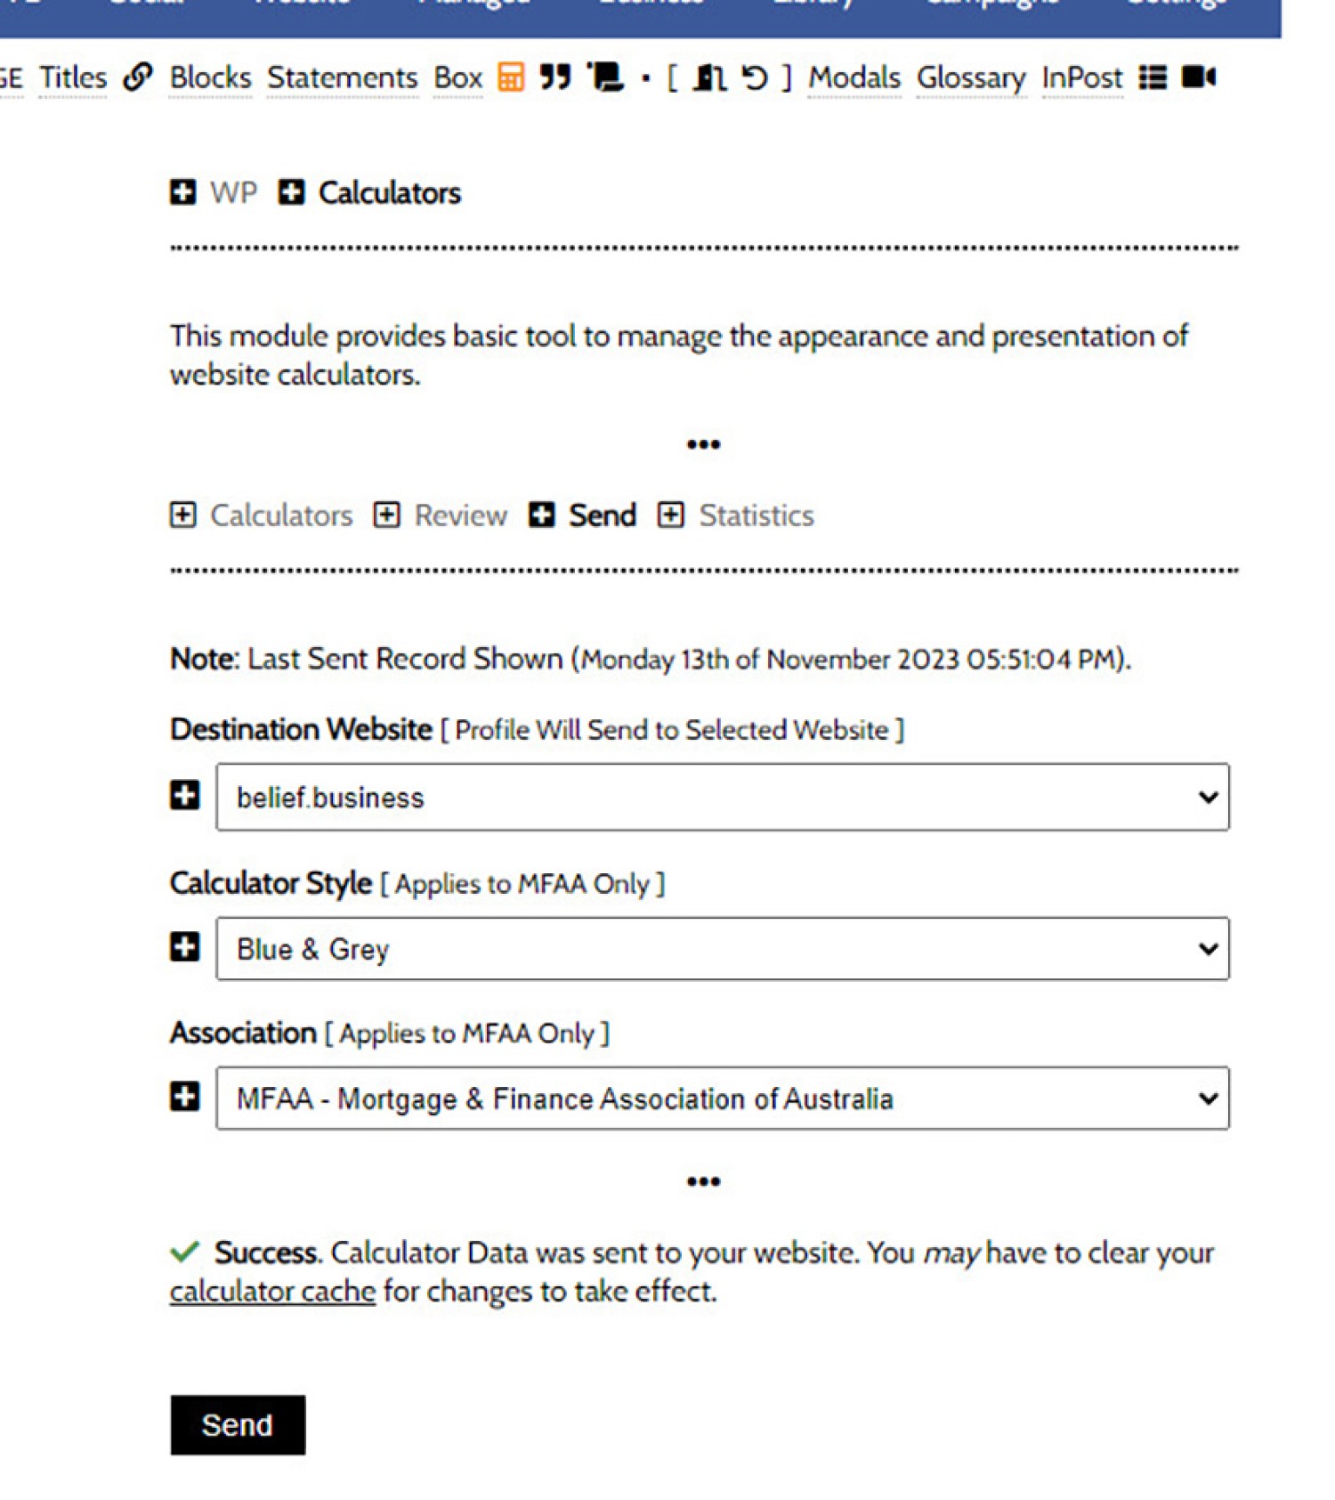Toggle the plus box next to Review

tap(386, 515)
